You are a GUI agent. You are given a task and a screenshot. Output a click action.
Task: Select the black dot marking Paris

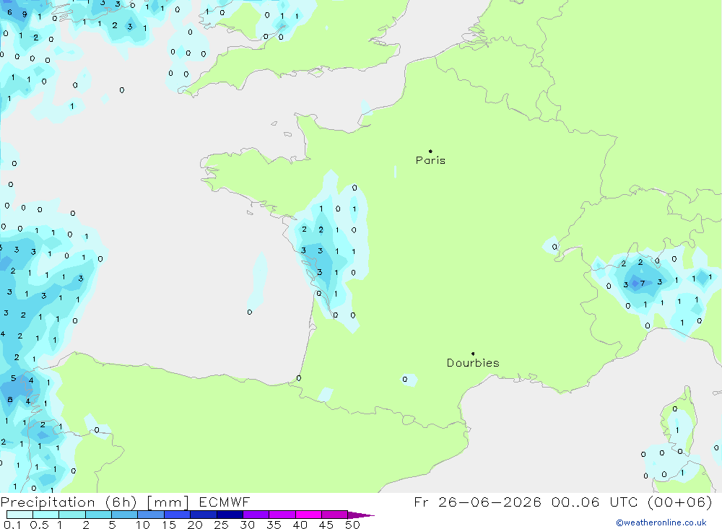click(430, 151)
